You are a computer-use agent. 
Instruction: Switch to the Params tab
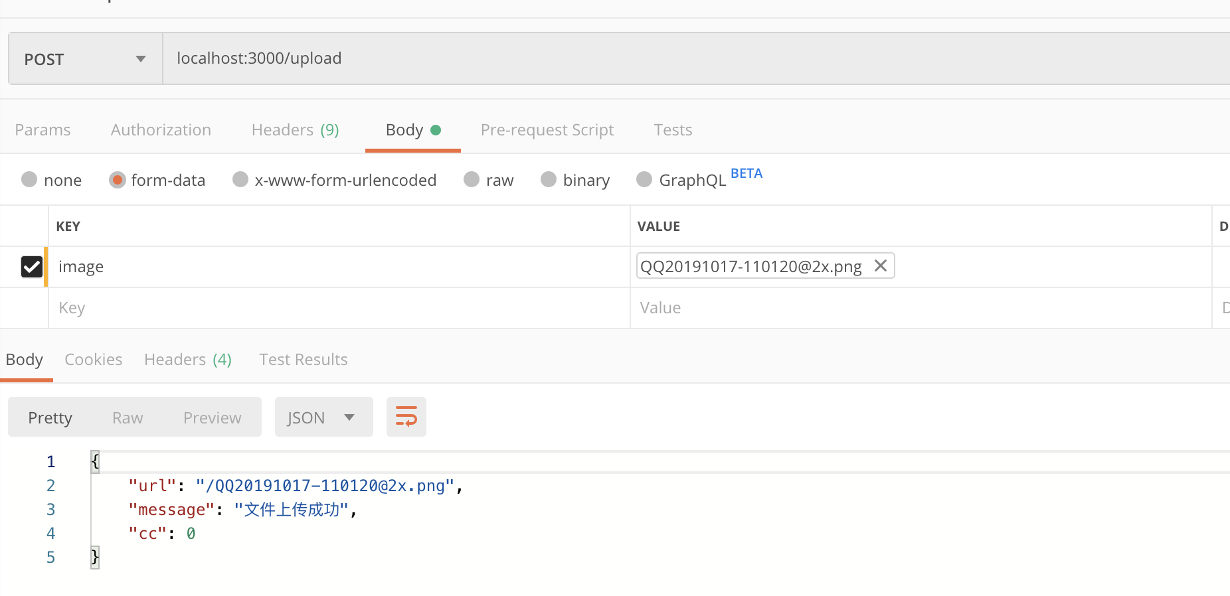click(x=43, y=130)
